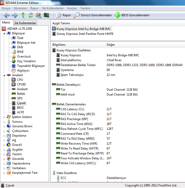Expand the DirectX tree node
The image size is (185, 188).
point(4,145)
